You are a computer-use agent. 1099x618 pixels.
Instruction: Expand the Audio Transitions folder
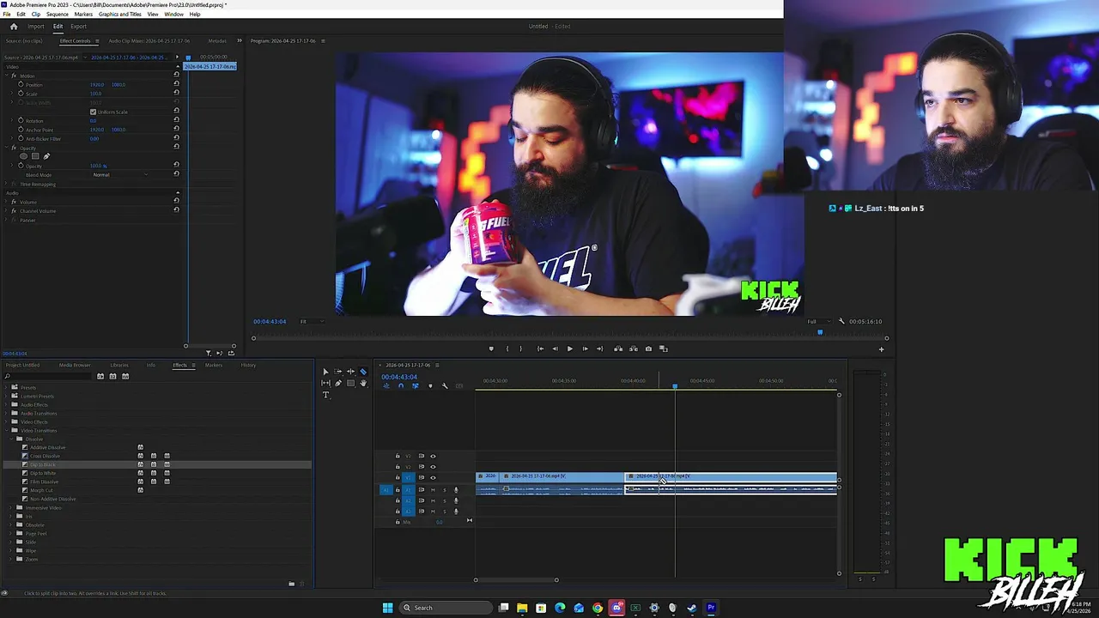(7, 413)
